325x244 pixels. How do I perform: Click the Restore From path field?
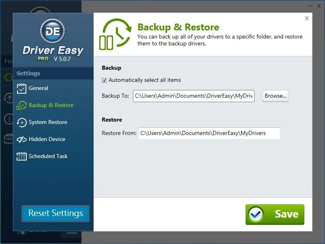click(210, 133)
